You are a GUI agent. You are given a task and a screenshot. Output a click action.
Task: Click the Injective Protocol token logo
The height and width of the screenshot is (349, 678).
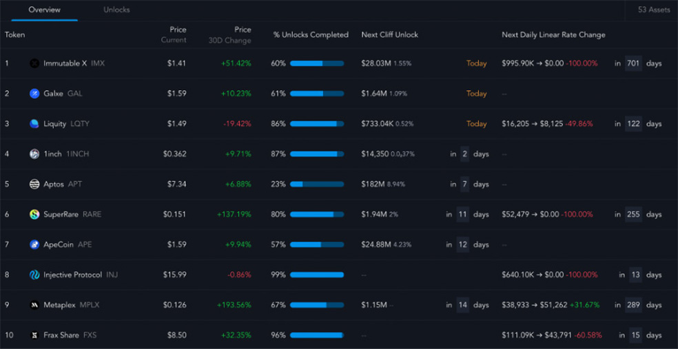click(x=34, y=275)
